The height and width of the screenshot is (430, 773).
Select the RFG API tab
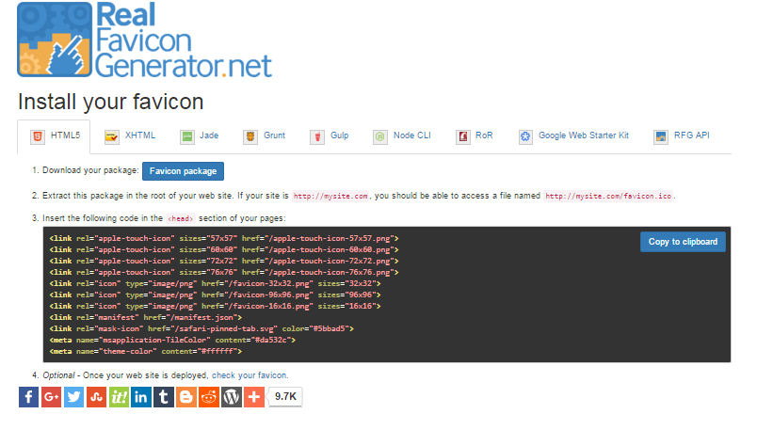pos(682,135)
